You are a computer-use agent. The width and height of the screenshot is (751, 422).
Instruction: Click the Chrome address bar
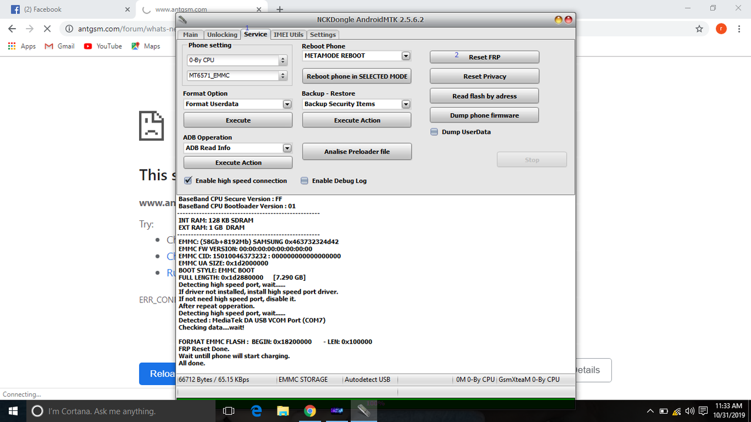[375, 29]
